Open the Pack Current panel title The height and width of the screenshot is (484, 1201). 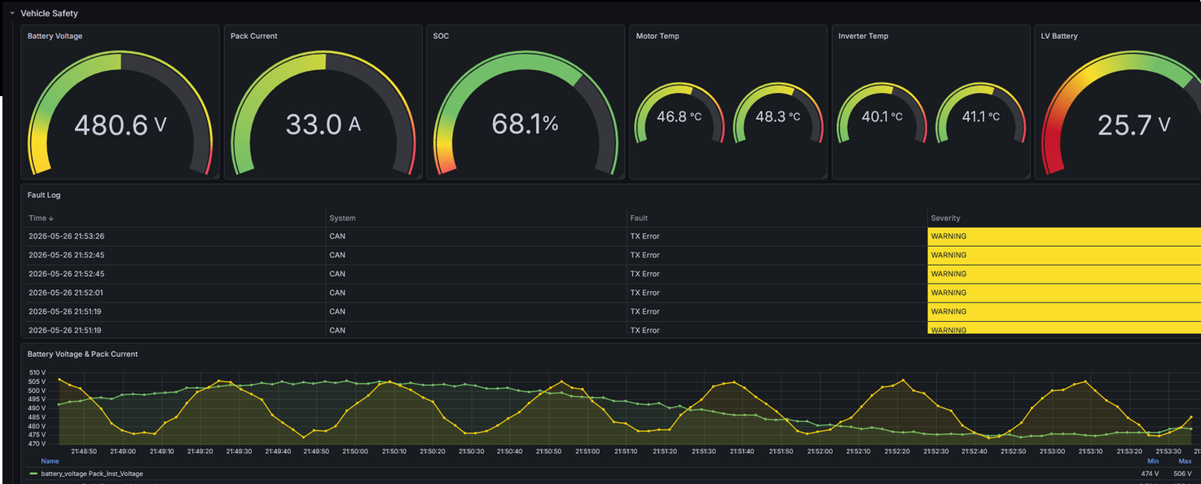pos(254,36)
